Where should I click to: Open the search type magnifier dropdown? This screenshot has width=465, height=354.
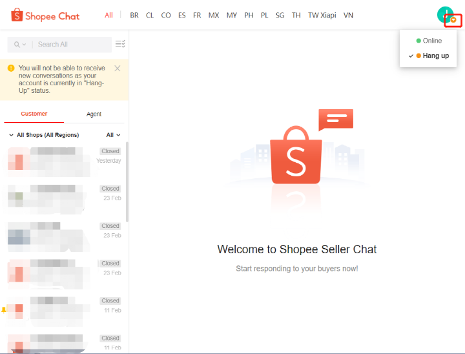[20, 45]
